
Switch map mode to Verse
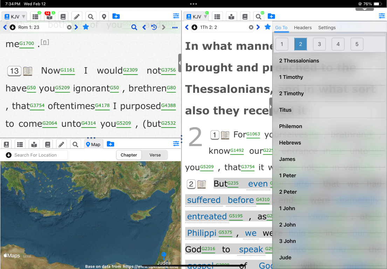point(155,155)
